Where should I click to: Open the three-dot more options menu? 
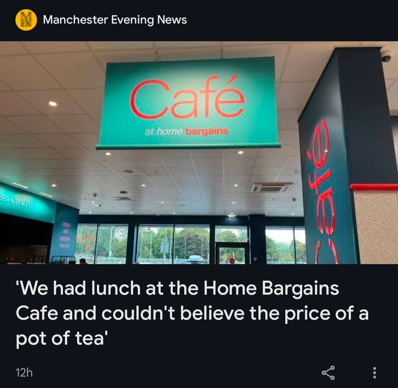click(375, 373)
